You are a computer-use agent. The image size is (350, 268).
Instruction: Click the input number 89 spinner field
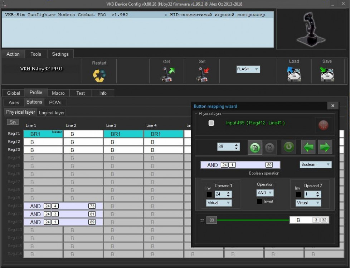click(x=225, y=147)
